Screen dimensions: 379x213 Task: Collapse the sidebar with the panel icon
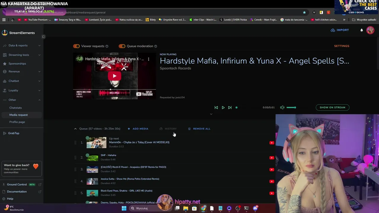tap(43, 37)
